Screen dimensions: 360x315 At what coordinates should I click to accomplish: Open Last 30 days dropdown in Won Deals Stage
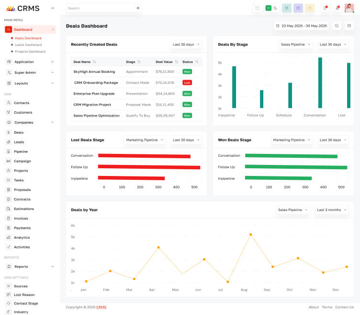(x=333, y=140)
